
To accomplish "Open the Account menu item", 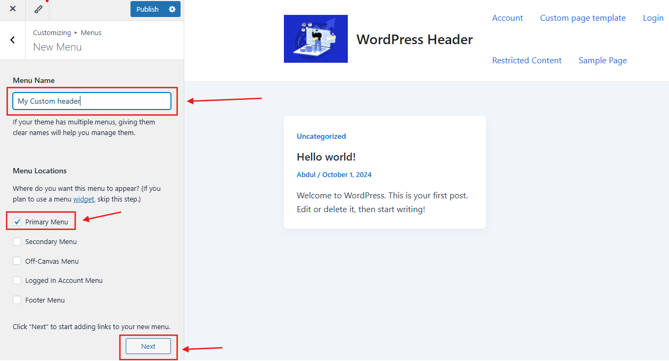I will [507, 18].
